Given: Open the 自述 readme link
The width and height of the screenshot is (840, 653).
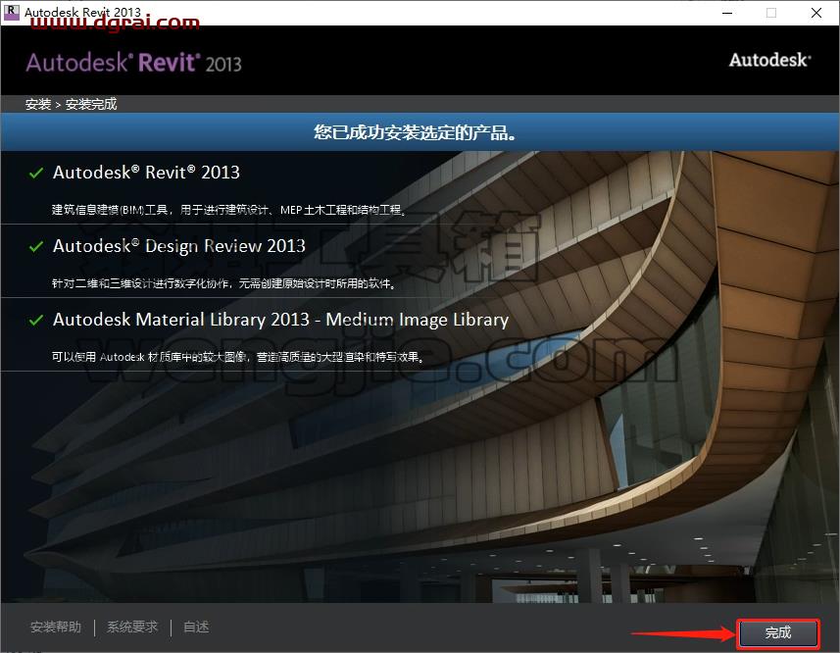Looking at the screenshot, I should [196, 627].
